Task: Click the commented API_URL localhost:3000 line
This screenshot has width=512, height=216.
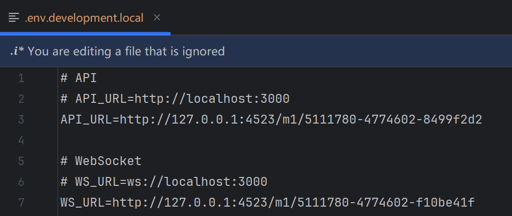Action: click(x=175, y=99)
